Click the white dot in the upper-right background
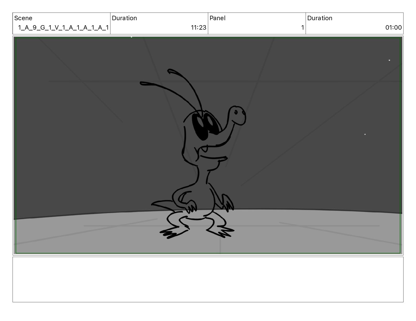 [x=389, y=60]
